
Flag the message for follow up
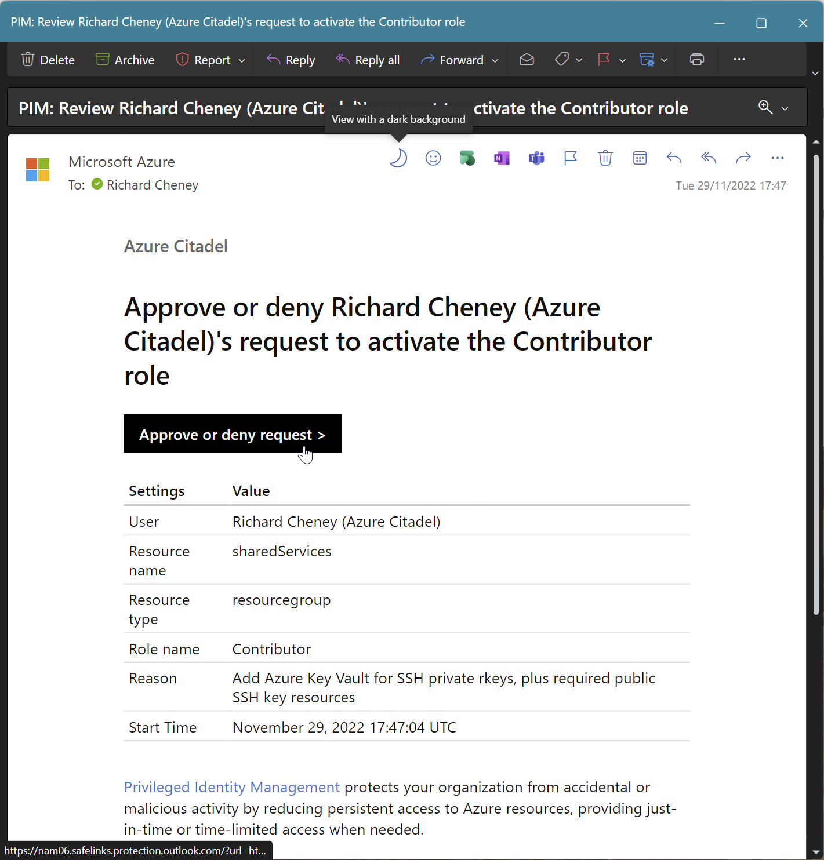pyautogui.click(x=571, y=158)
